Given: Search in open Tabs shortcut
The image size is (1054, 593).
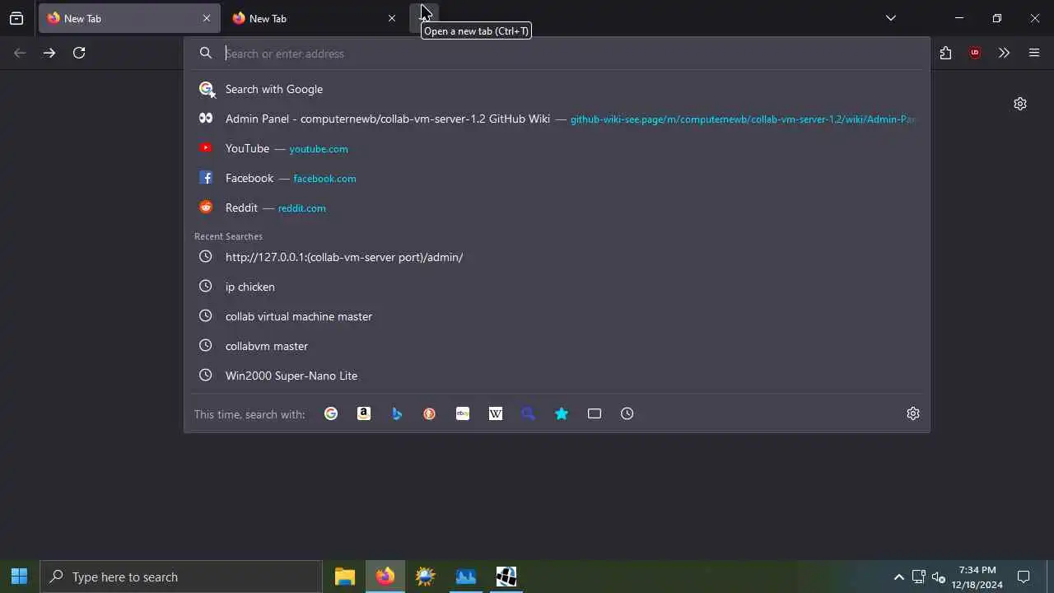Looking at the screenshot, I should click(x=595, y=413).
